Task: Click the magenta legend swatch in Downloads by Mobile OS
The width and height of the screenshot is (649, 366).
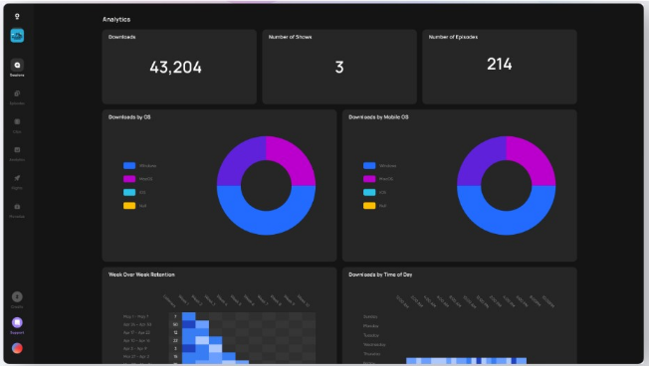Action: click(x=369, y=179)
